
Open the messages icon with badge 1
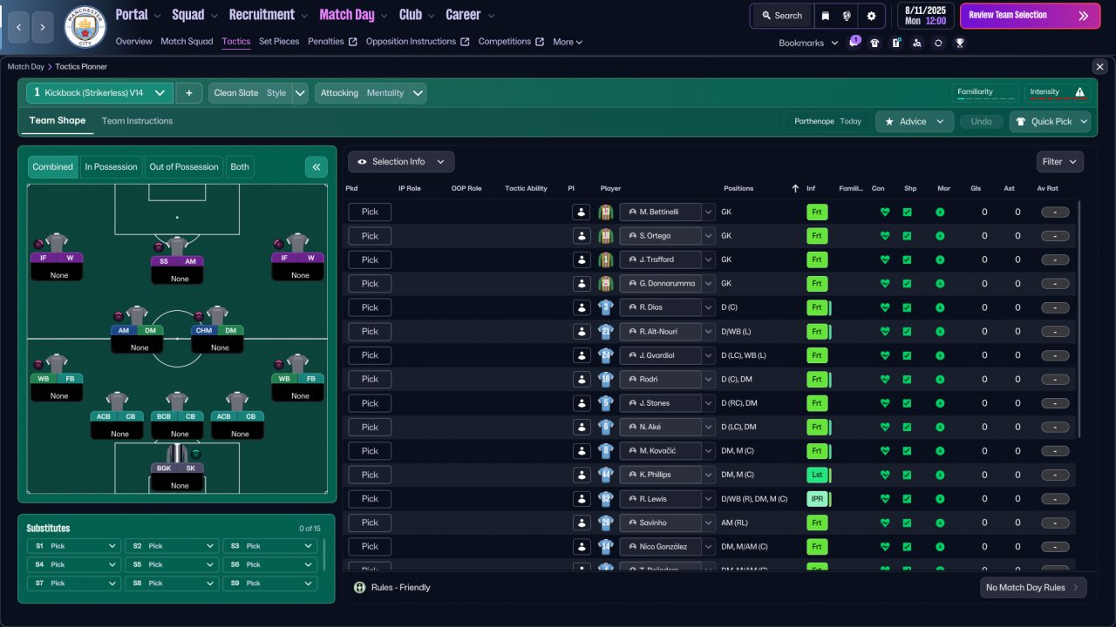click(x=854, y=43)
